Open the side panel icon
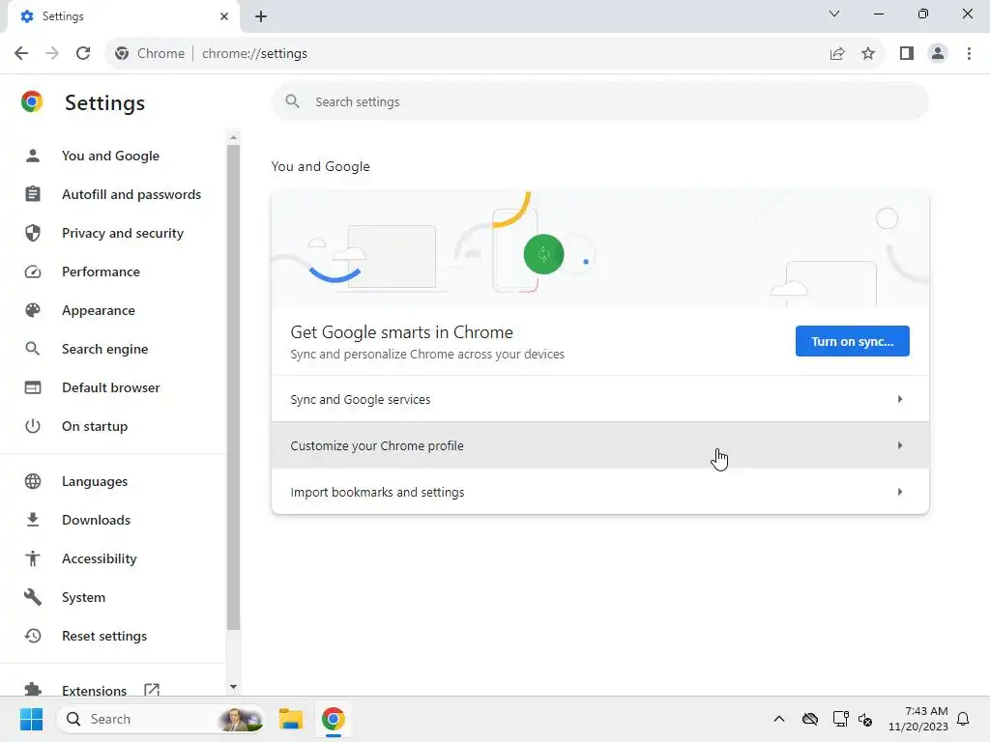990x742 pixels. (907, 54)
